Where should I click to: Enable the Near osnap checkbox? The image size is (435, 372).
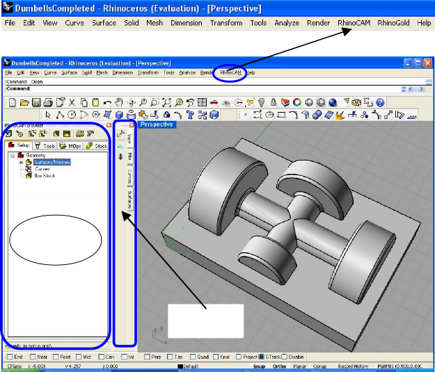click(x=33, y=357)
